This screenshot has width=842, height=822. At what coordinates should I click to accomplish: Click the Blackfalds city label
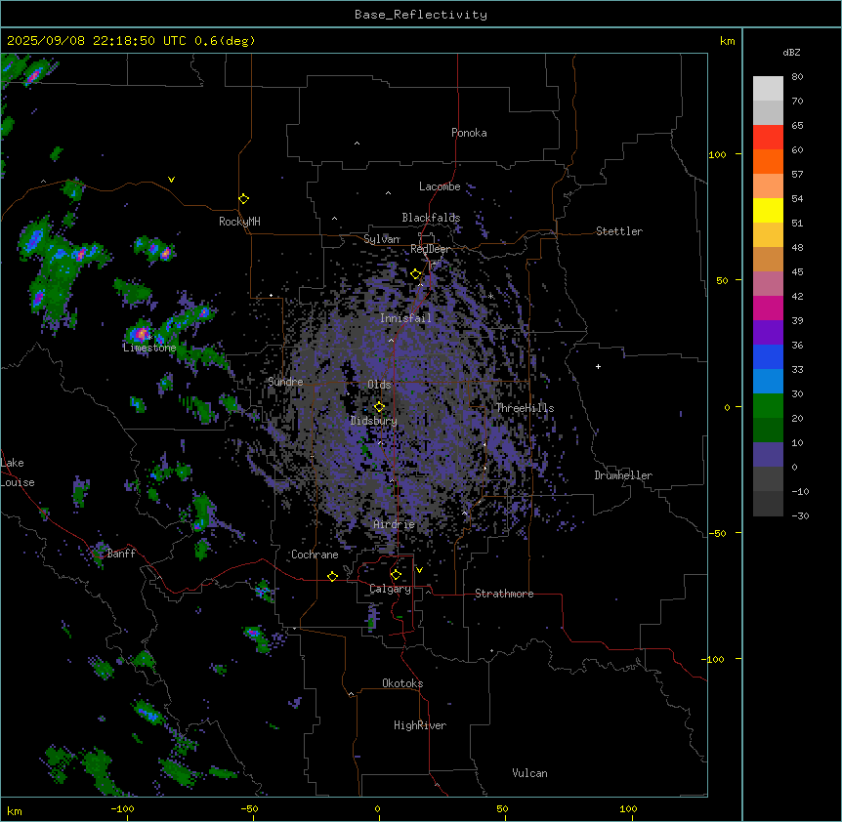pyautogui.click(x=431, y=218)
